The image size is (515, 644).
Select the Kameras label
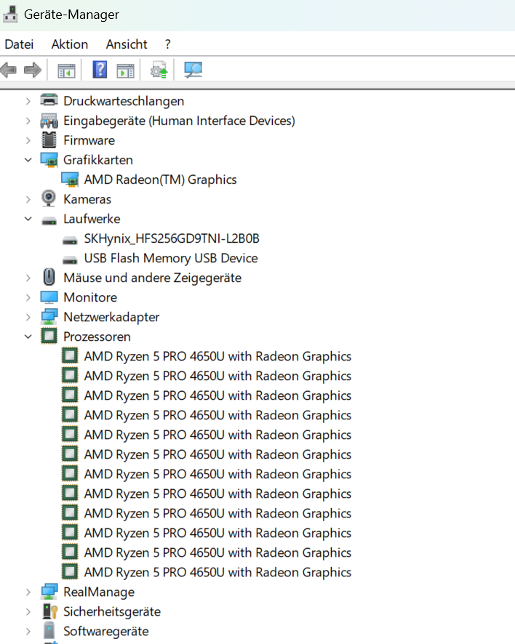87,199
